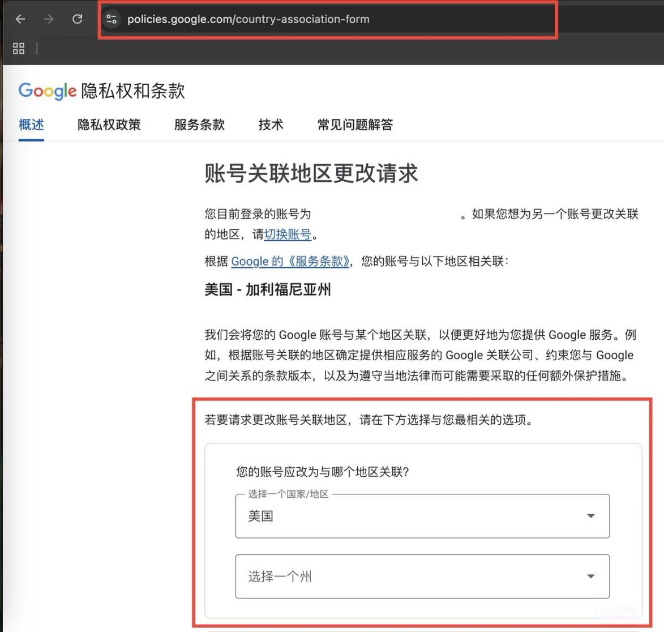This screenshot has width=664, height=632.
Task: Switch to the 概述 tab
Action: coord(31,125)
